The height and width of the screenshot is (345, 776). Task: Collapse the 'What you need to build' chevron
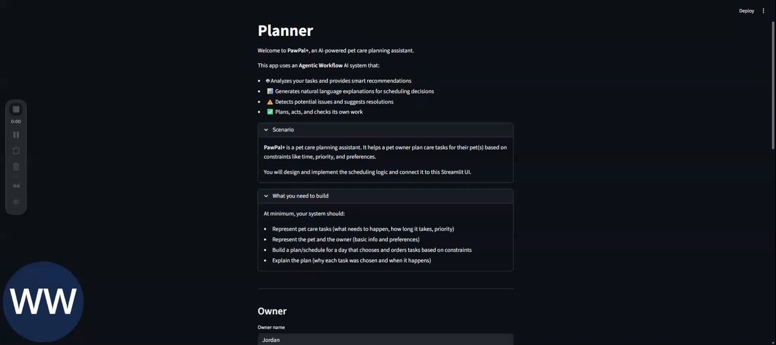pyautogui.click(x=266, y=196)
